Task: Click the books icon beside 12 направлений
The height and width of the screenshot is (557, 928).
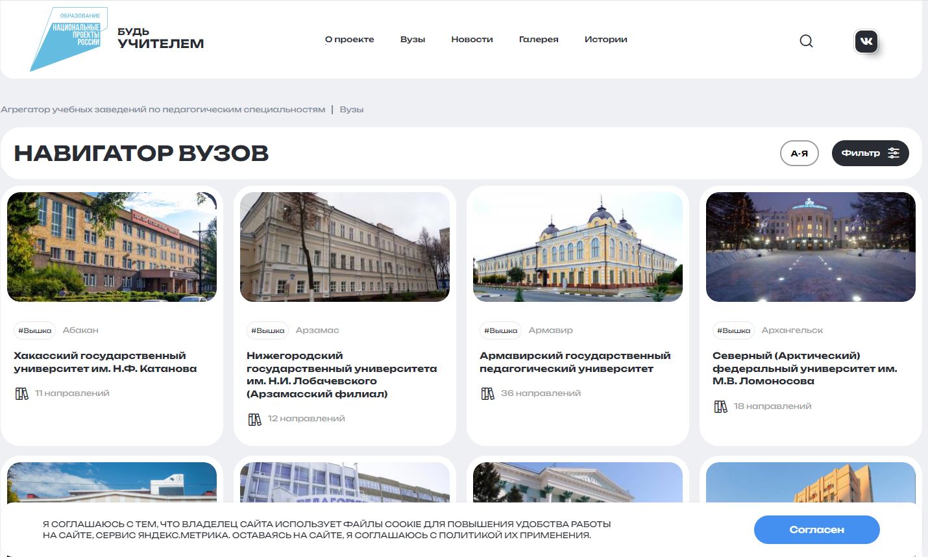Action: (x=255, y=419)
